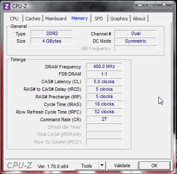Click the Cycle Time value 18 clocks

point(104,104)
